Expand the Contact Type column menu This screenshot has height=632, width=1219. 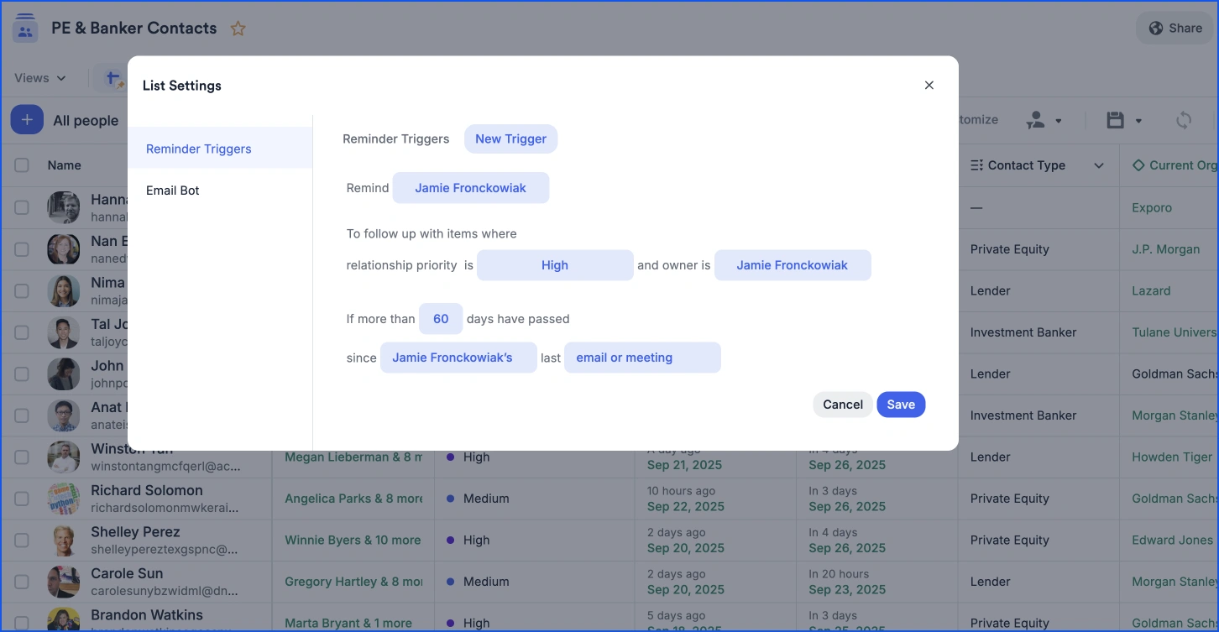tap(1099, 165)
